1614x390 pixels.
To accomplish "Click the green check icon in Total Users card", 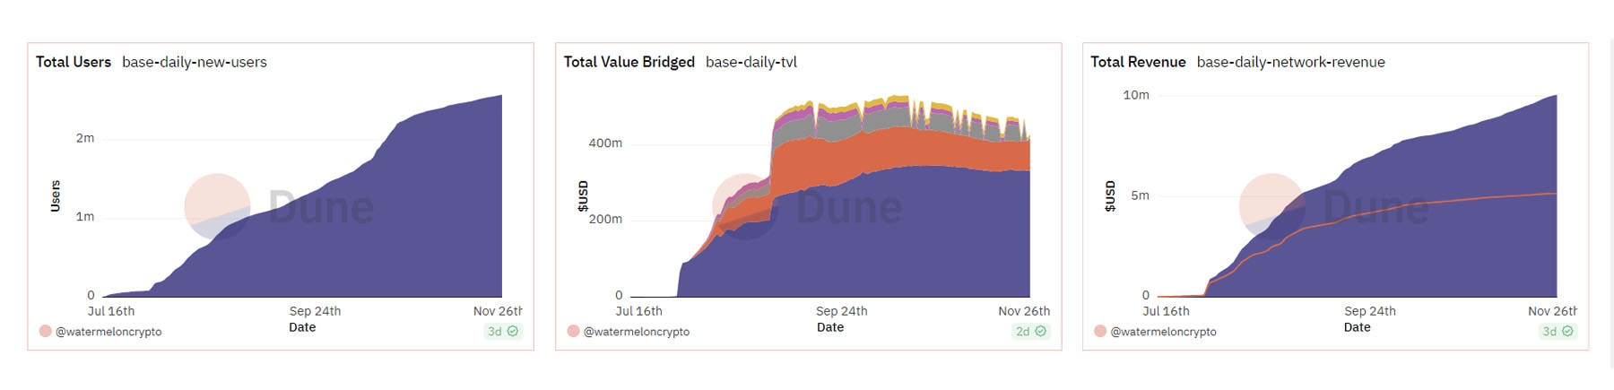I will [x=513, y=331].
